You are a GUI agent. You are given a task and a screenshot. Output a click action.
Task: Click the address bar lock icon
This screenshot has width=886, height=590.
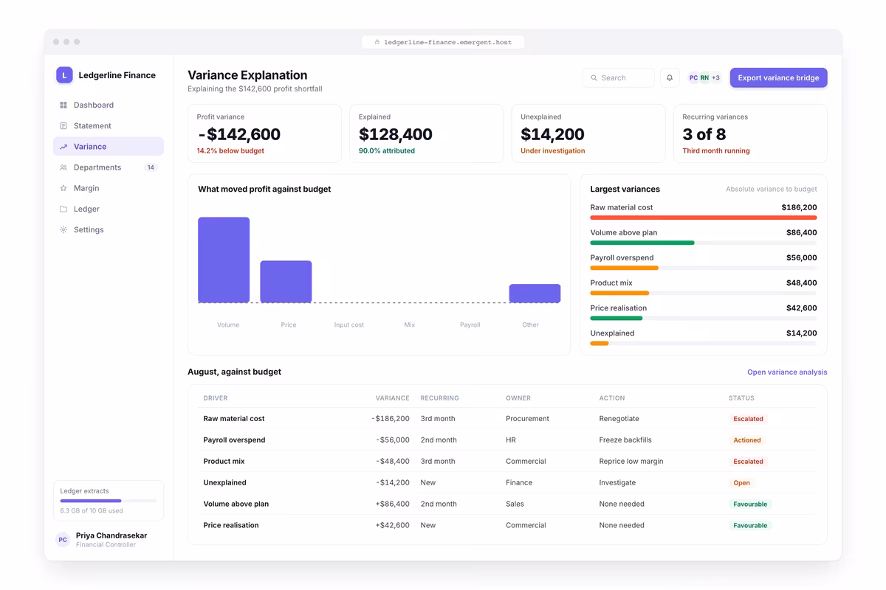[377, 42]
